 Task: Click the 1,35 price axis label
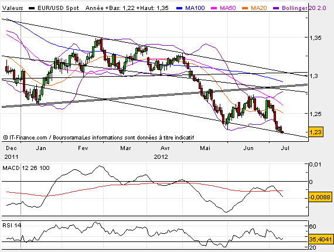(315, 38)
